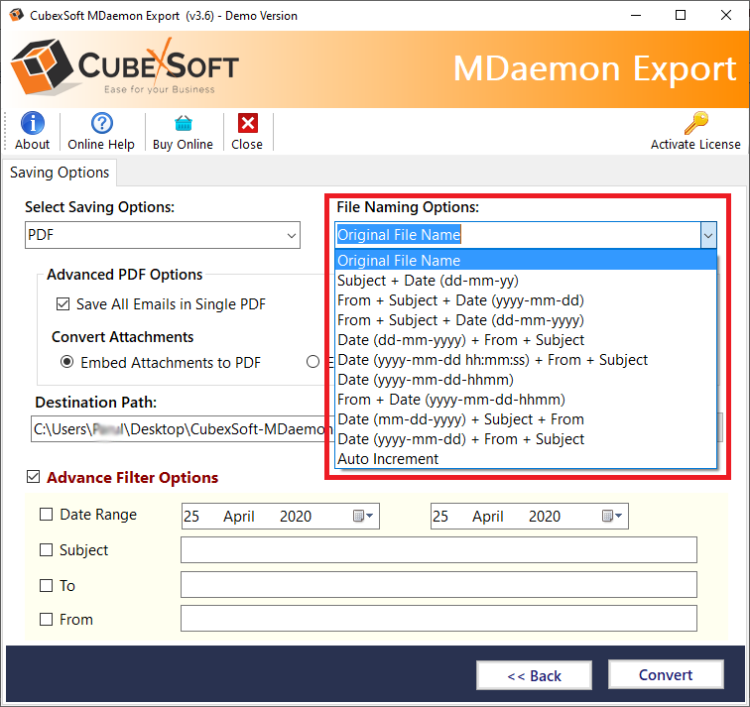Click the To filter input field
Screen dimensions: 750x707
pyautogui.click(x=438, y=585)
